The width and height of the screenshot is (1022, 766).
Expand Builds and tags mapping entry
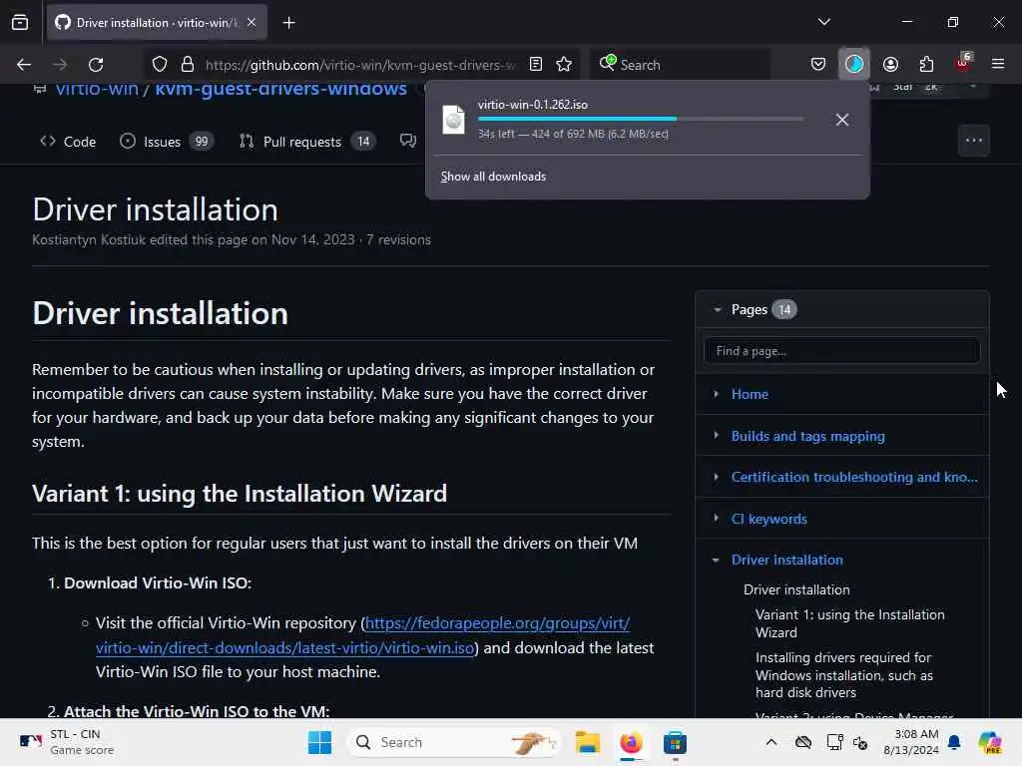click(717, 435)
